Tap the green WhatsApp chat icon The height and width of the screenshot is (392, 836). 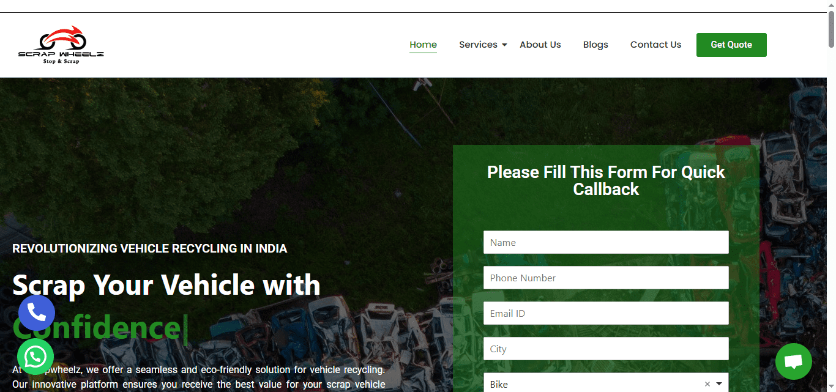(x=35, y=357)
